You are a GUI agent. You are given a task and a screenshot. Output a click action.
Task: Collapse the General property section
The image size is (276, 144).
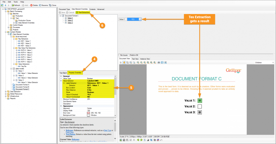61,76
